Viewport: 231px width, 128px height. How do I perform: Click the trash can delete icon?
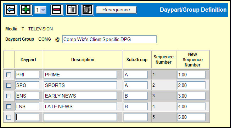[72, 10]
